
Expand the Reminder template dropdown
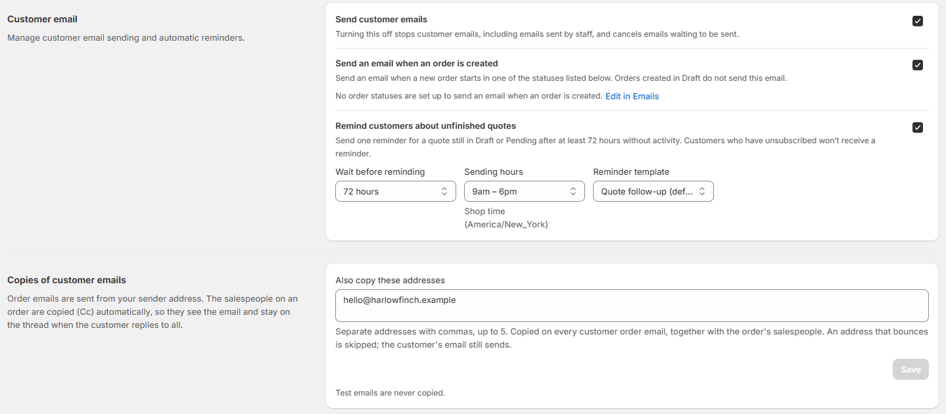tap(653, 191)
